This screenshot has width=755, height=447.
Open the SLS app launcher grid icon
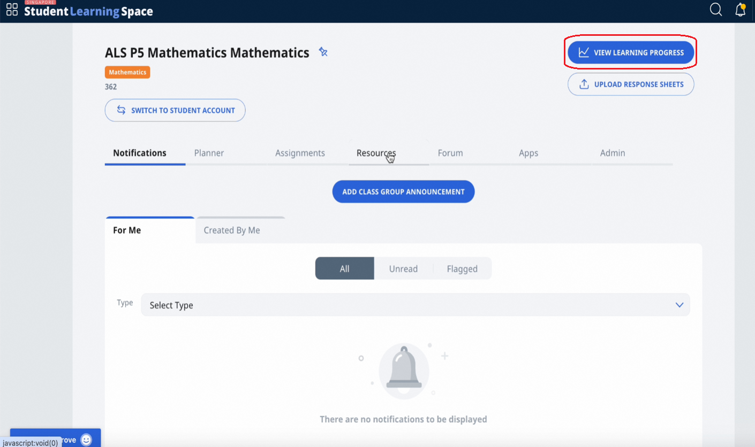[x=12, y=9]
